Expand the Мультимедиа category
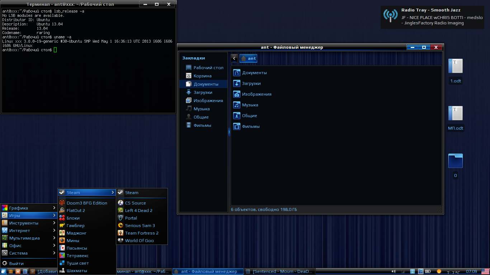This screenshot has height=275, width=490. pyautogui.click(x=29, y=238)
